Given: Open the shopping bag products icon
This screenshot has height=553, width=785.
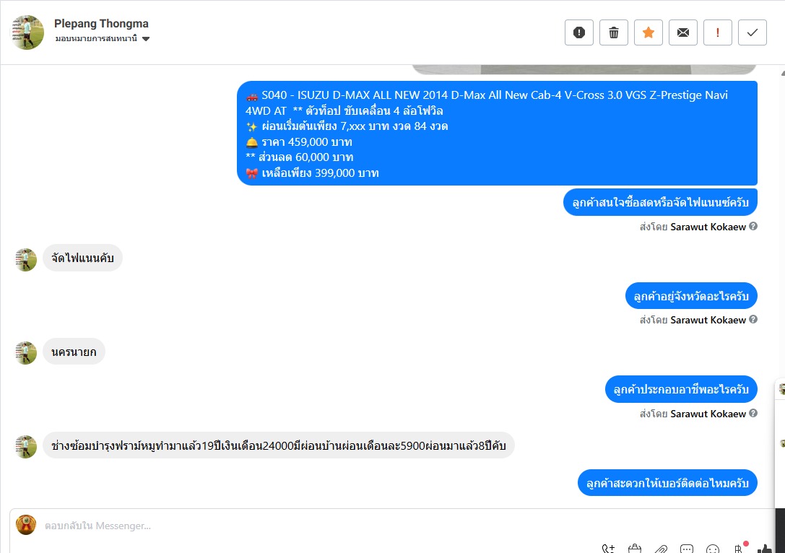Looking at the screenshot, I should [x=634, y=549].
